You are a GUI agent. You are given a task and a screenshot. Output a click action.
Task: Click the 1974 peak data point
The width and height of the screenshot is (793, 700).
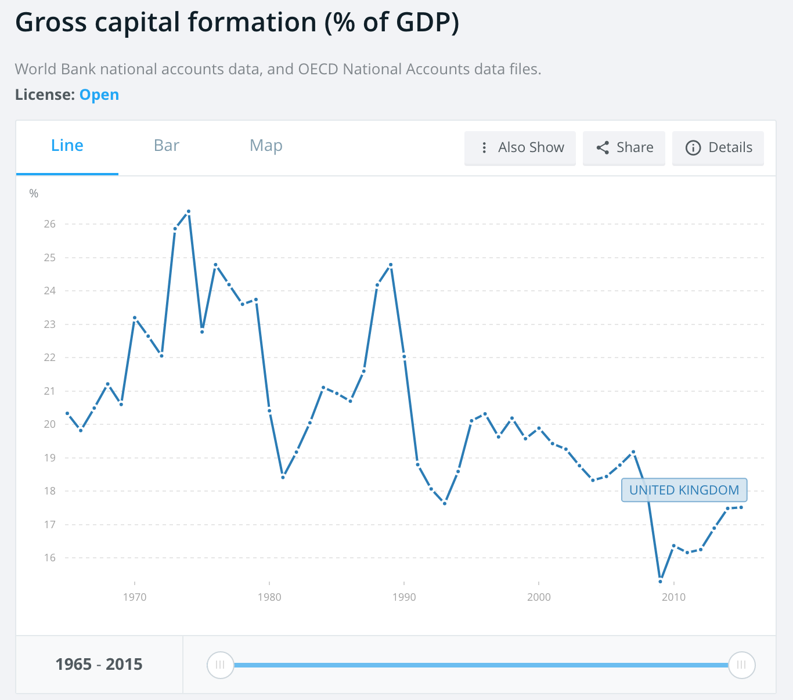[189, 211]
